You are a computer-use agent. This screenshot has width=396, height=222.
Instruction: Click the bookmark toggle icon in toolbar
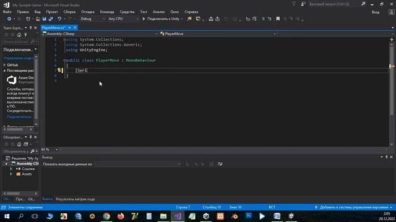[278, 19]
